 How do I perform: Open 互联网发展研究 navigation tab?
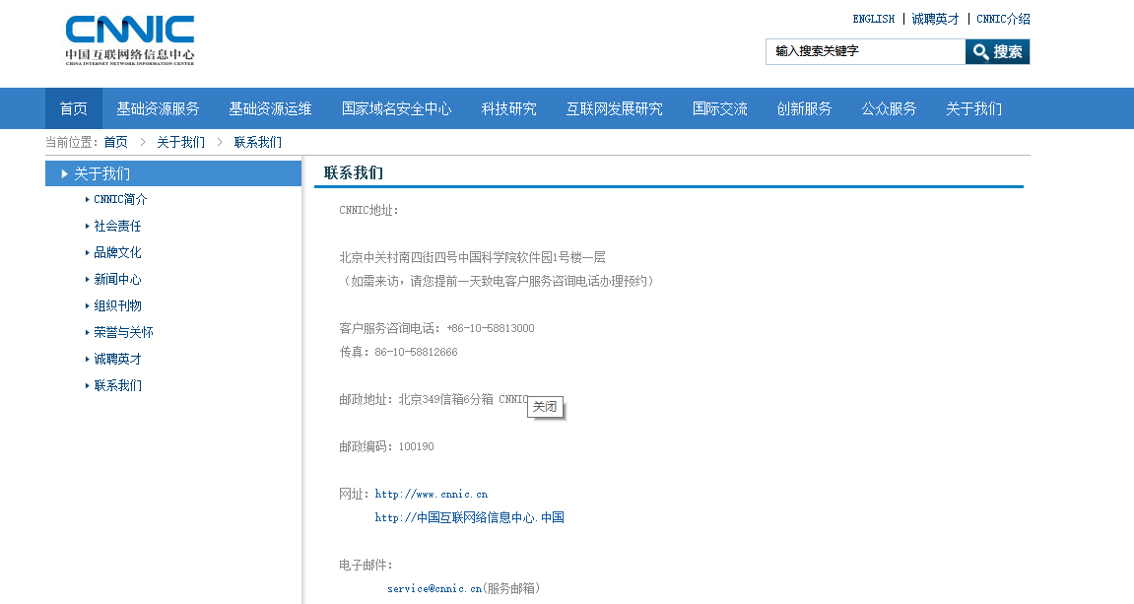point(614,108)
